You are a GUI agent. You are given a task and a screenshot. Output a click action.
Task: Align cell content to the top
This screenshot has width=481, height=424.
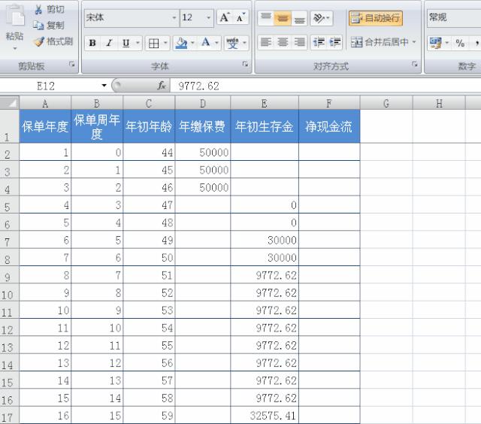266,18
